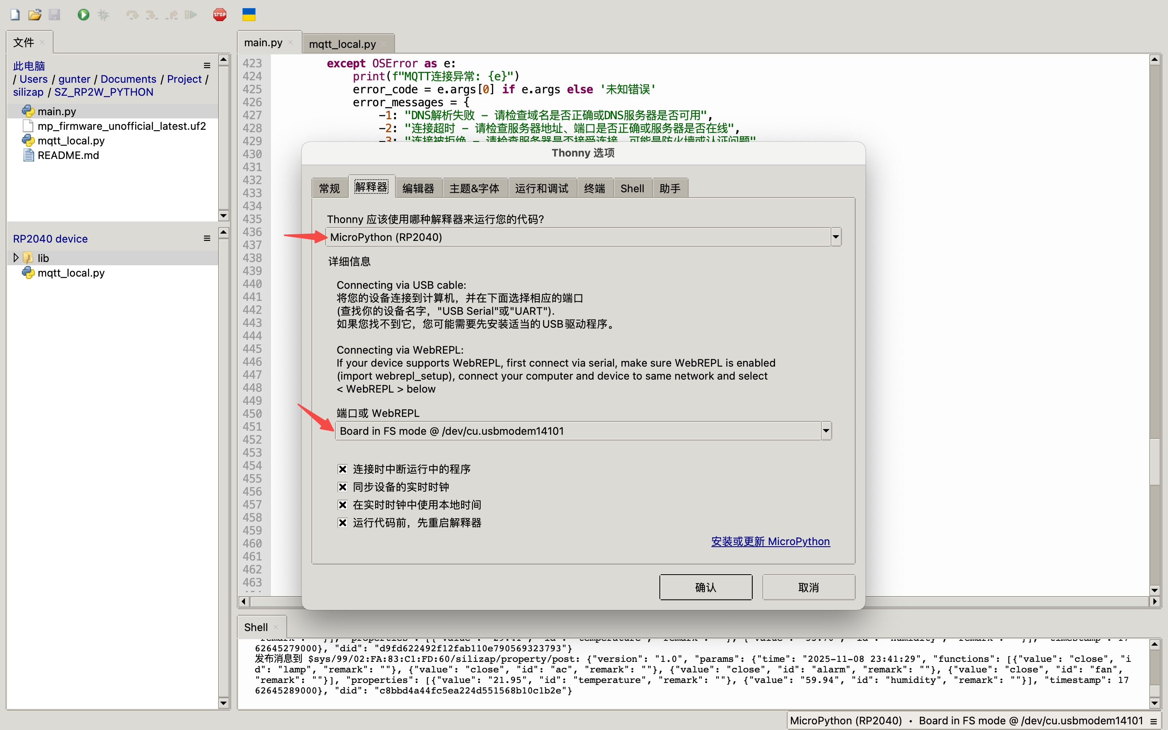Image resolution: width=1168 pixels, height=730 pixels.
Task: Click the 安装或更新 MicroPython link
Action: 770,541
